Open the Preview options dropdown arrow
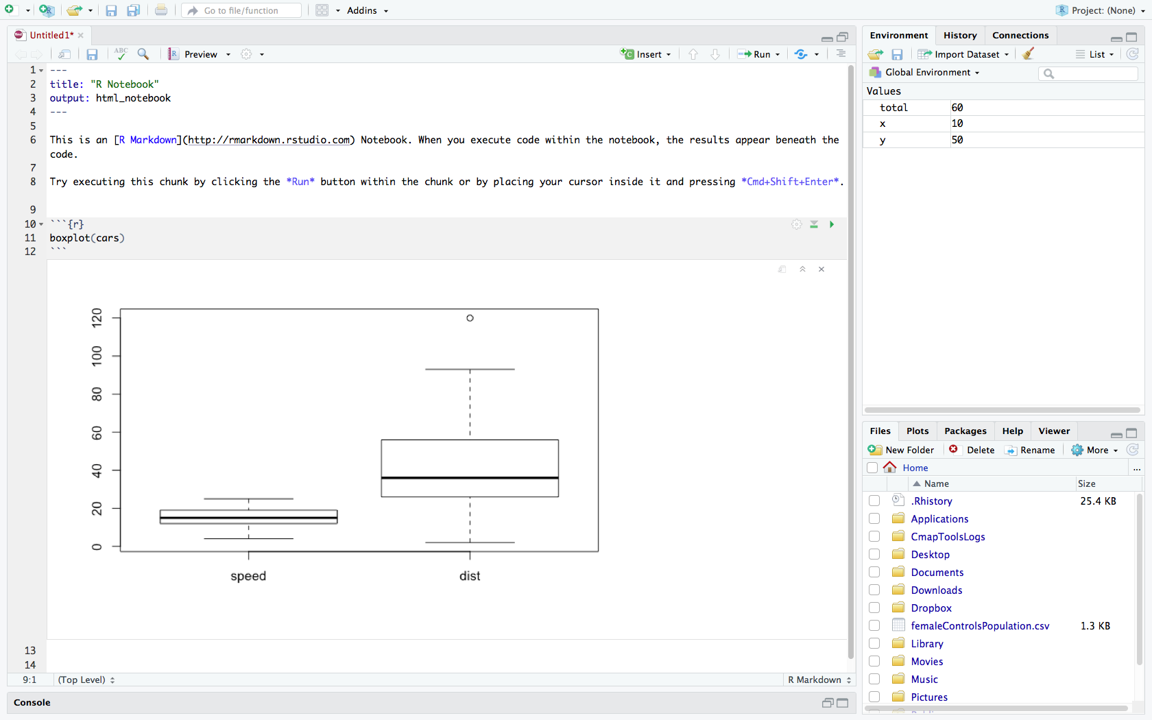Screen dimensions: 1152x720 [x=228, y=54]
